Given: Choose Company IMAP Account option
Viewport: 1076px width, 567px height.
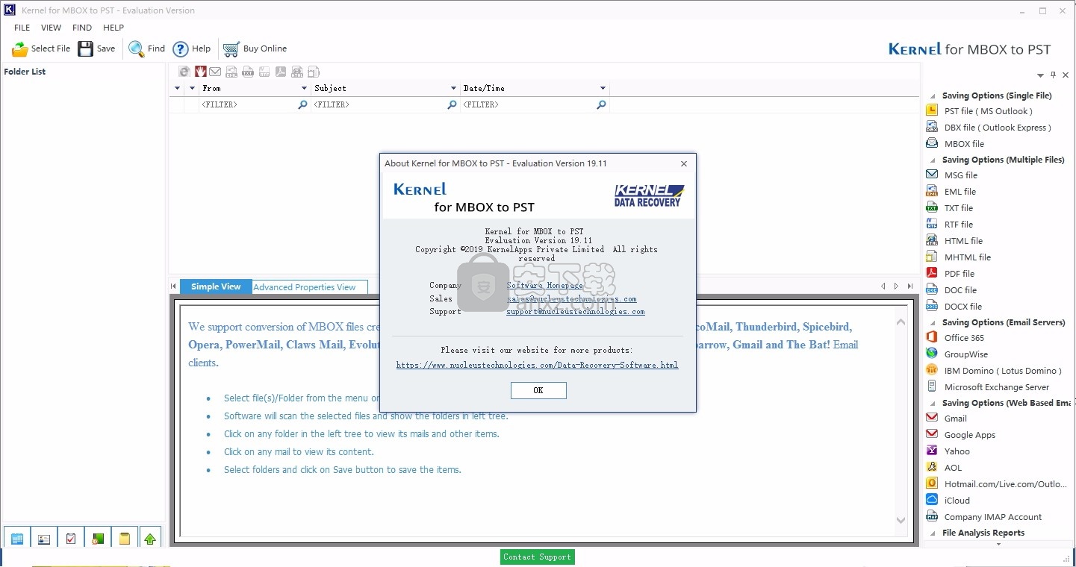Looking at the screenshot, I should click(x=992, y=517).
